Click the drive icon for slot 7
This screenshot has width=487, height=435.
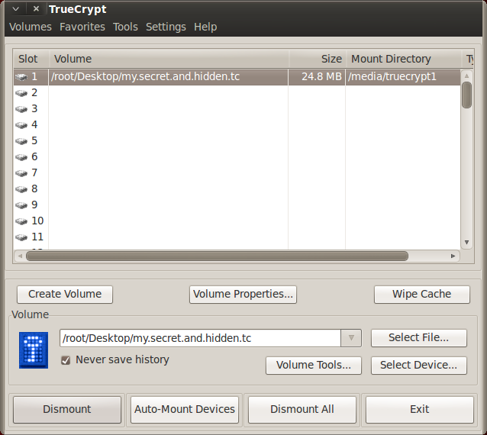click(x=21, y=173)
